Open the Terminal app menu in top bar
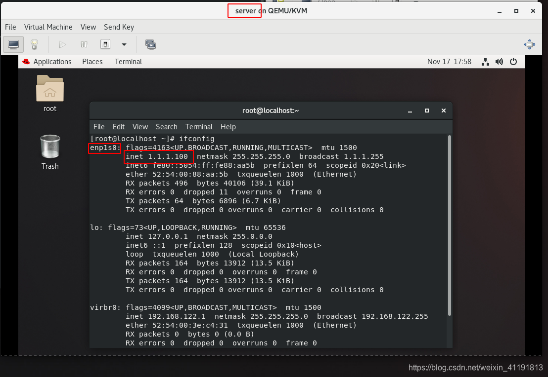Image resolution: width=548 pixels, height=377 pixels. coord(128,61)
